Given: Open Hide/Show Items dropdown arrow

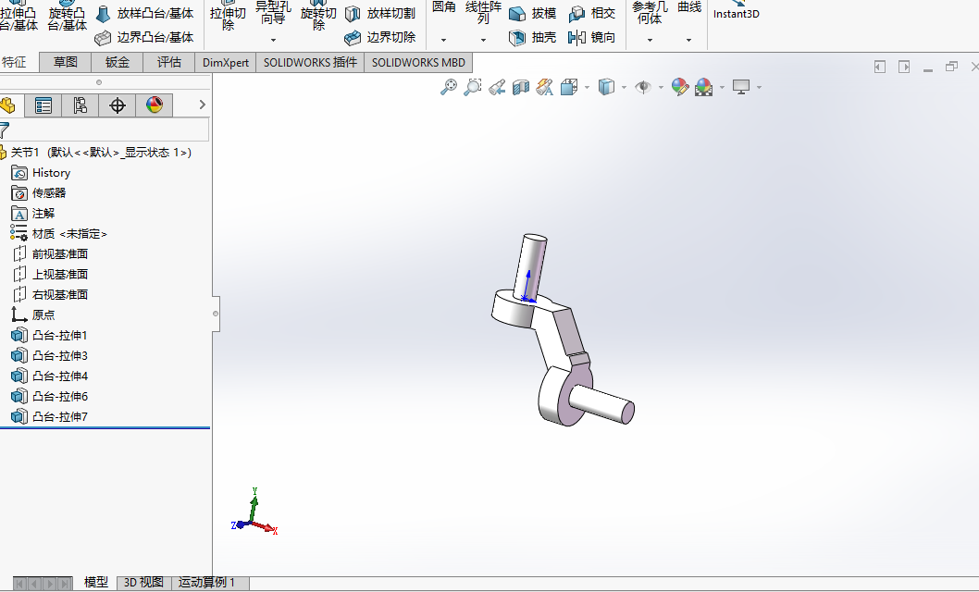Looking at the screenshot, I should tap(661, 87).
